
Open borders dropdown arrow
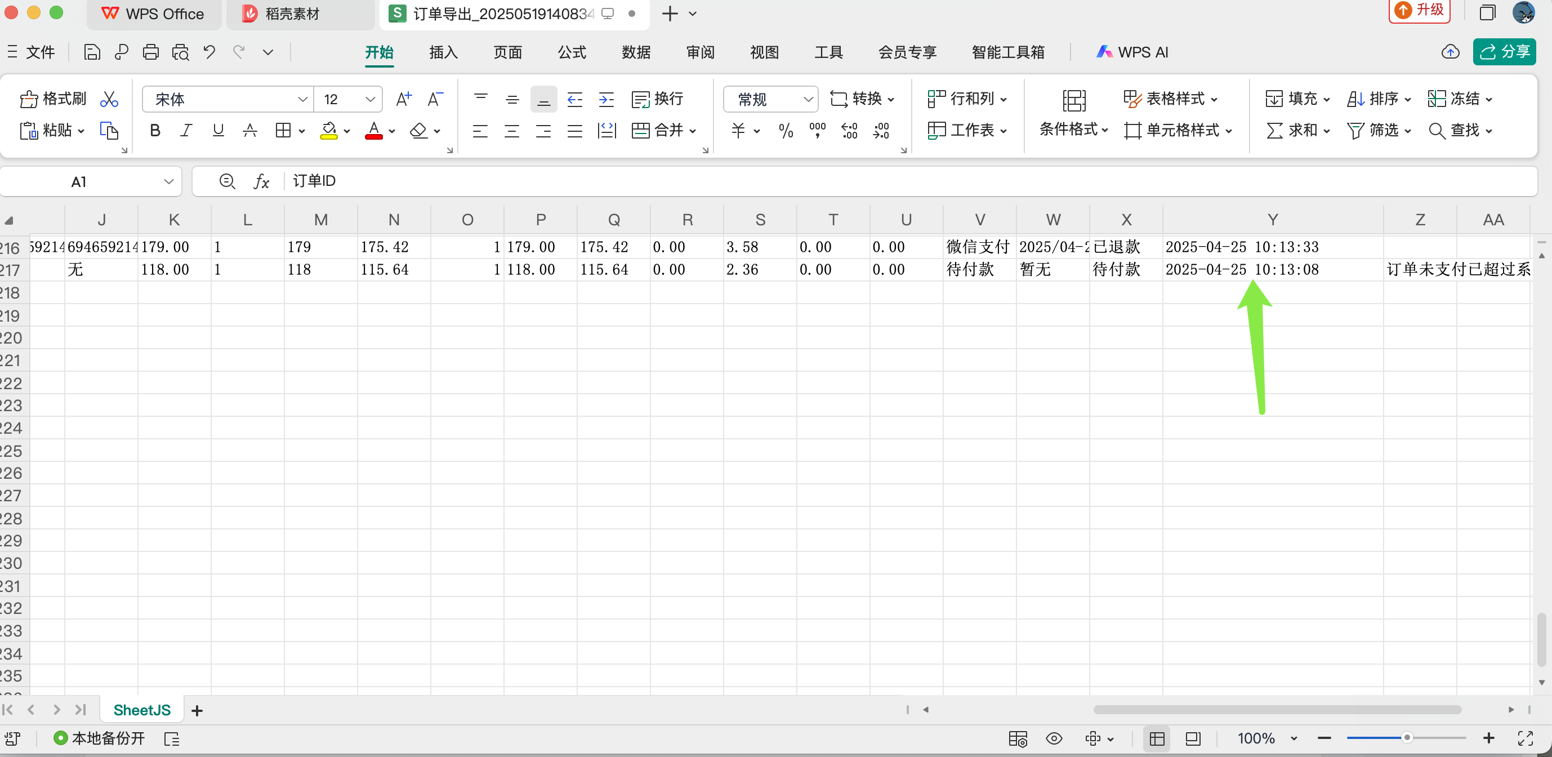click(x=301, y=131)
